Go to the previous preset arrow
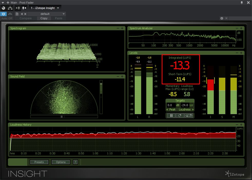The width and height of the screenshot is (252, 180). (x=22, y=14)
